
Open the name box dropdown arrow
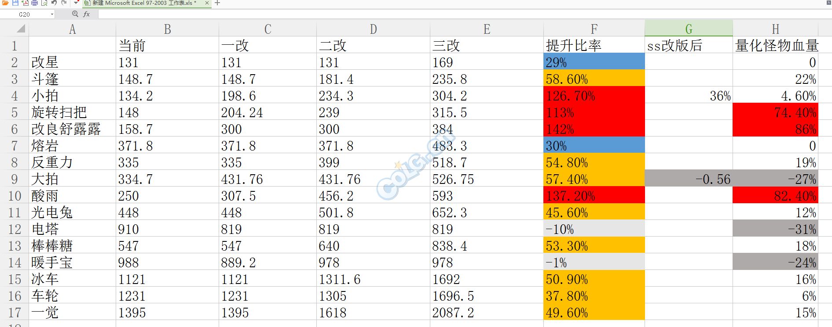coord(52,14)
